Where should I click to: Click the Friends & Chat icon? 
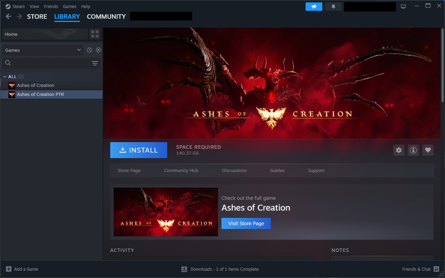click(437, 269)
